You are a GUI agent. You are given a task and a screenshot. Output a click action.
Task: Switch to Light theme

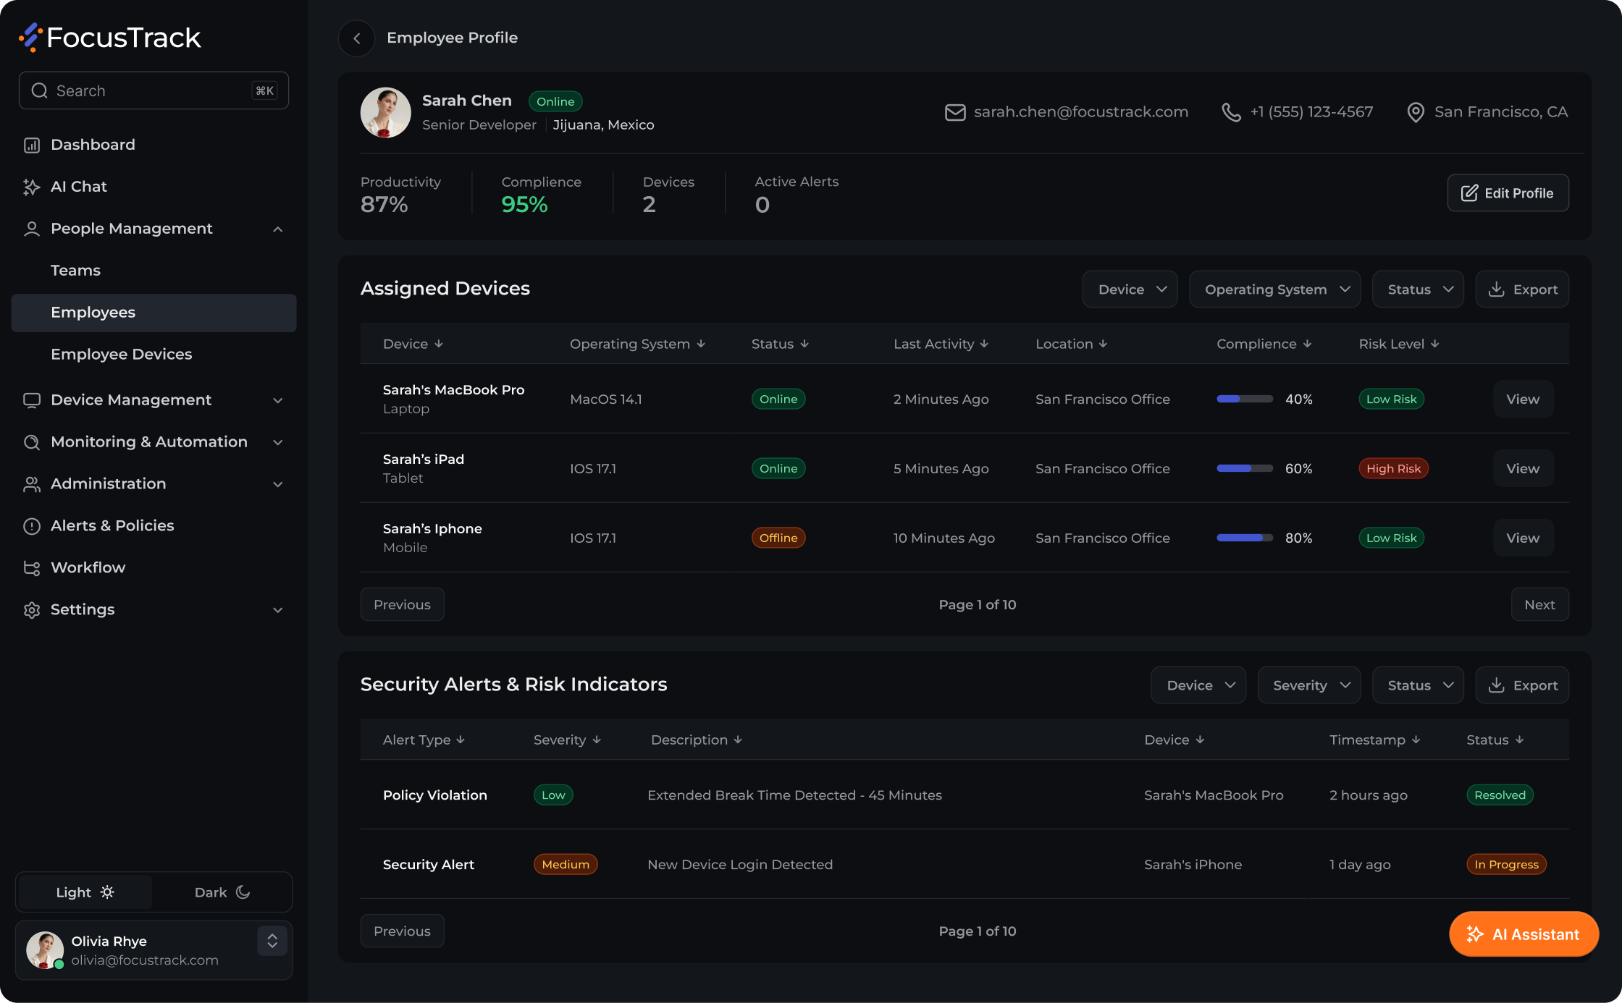coord(85,892)
